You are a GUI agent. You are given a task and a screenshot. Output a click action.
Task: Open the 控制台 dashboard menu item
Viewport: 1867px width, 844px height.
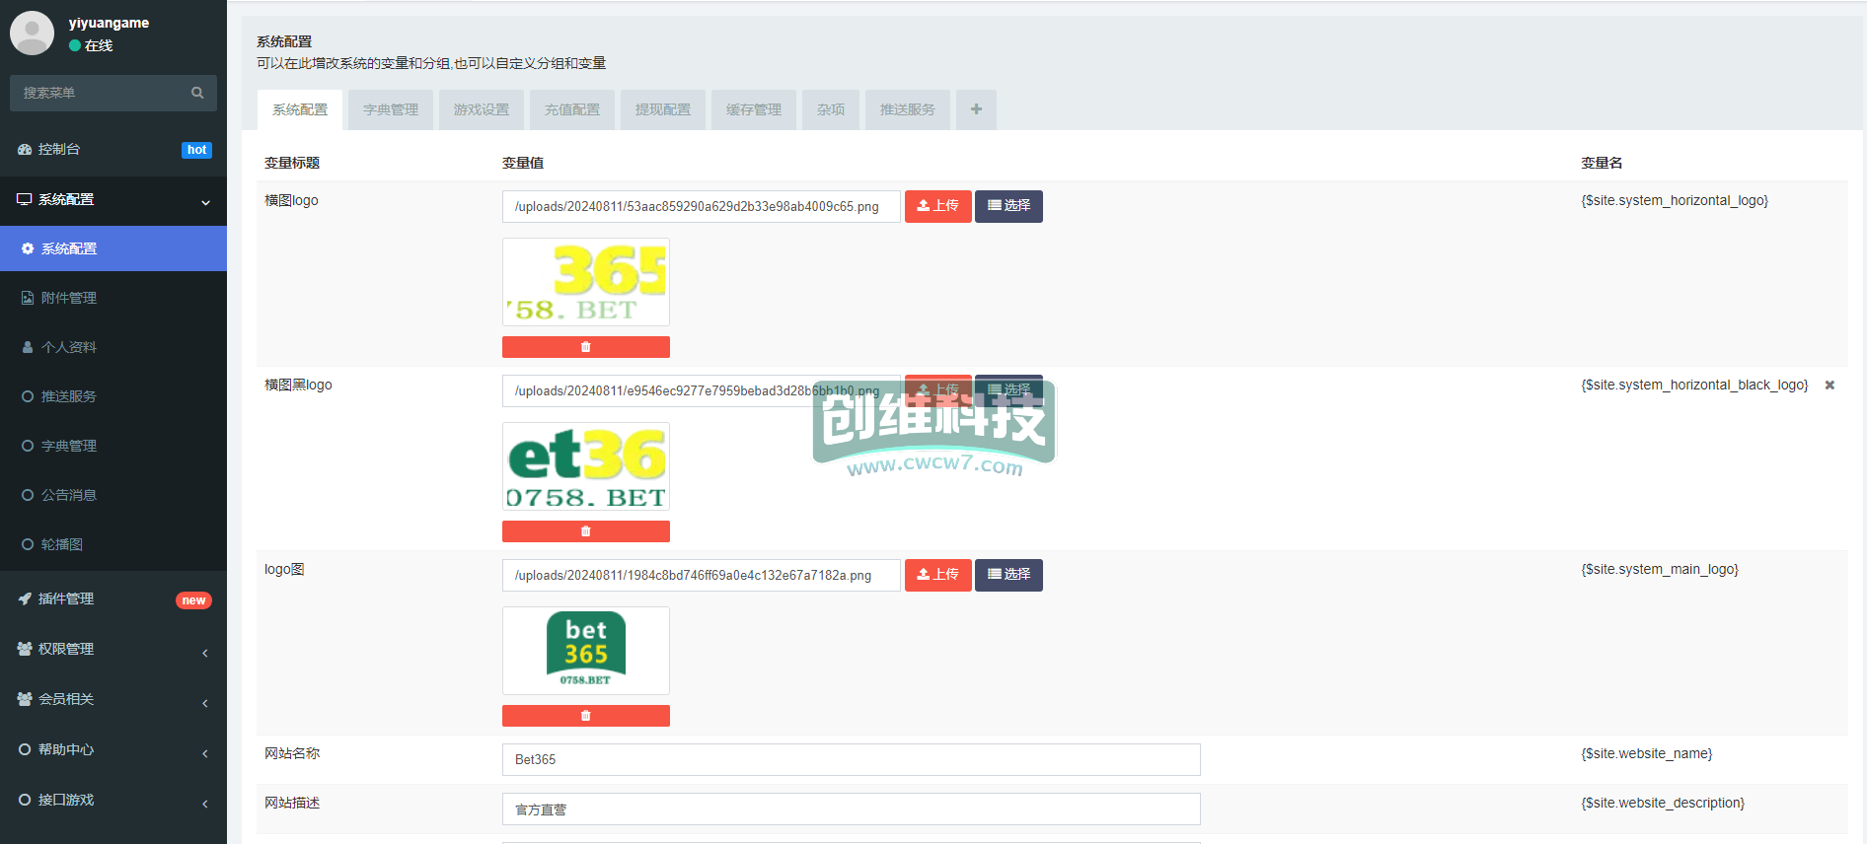pos(113,150)
